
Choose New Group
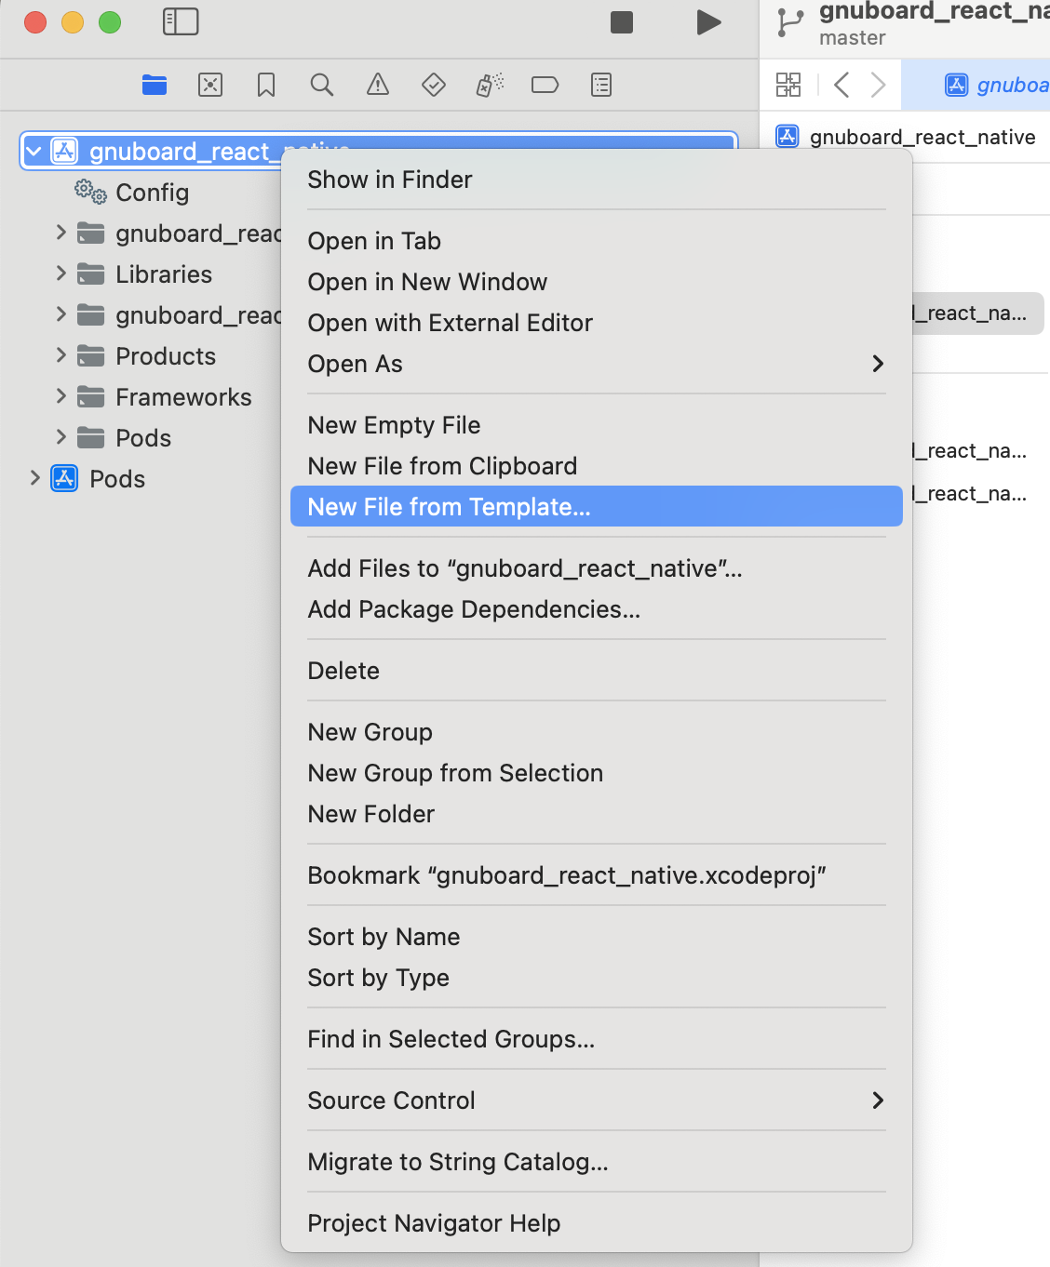[597, 732]
